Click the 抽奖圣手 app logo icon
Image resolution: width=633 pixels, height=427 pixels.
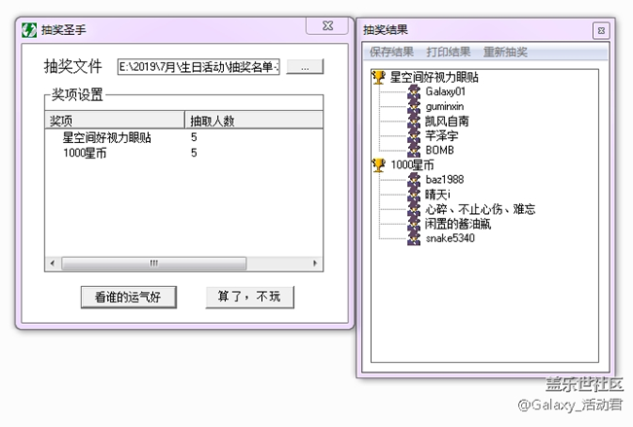click(29, 30)
